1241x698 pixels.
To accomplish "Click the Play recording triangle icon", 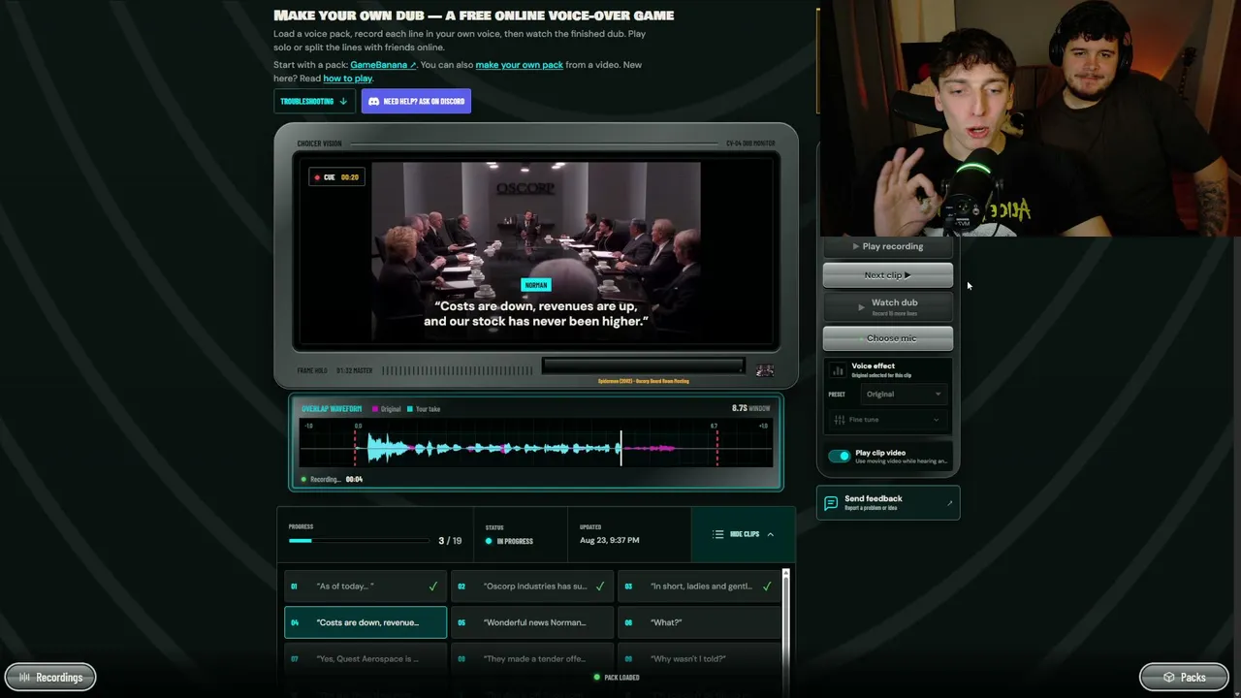I will (856, 246).
